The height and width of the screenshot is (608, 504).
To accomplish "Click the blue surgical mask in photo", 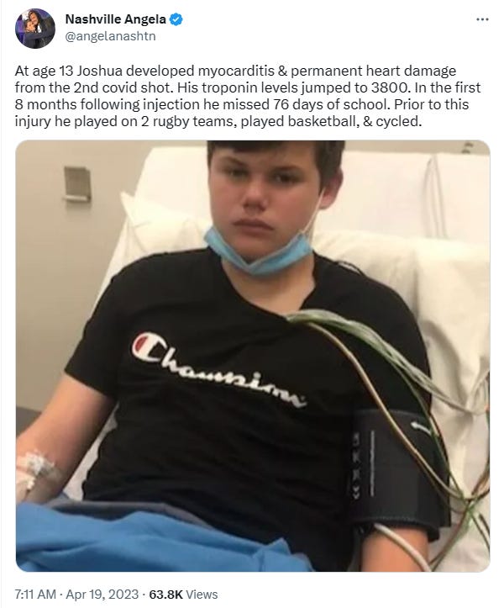I will [259, 251].
